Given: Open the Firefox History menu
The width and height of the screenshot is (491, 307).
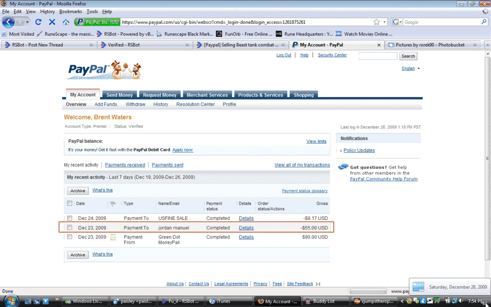Looking at the screenshot, I should (x=47, y=12).
